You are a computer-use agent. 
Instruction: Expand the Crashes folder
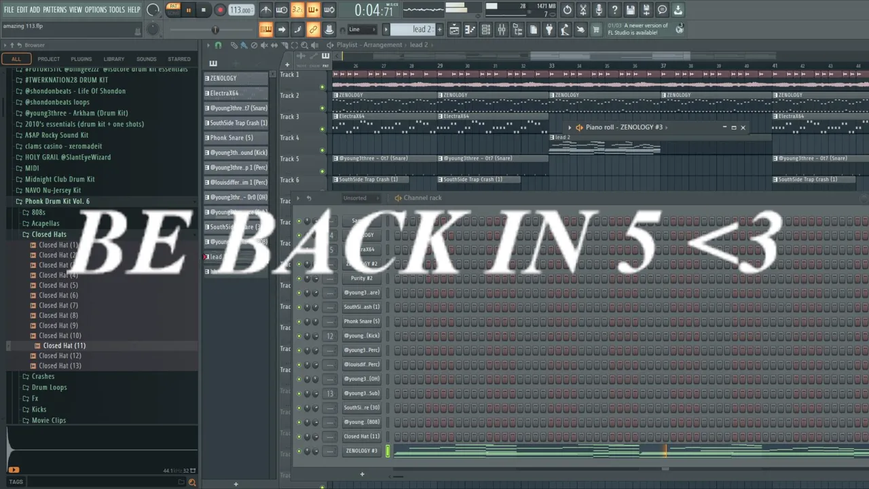pos(43,376)
